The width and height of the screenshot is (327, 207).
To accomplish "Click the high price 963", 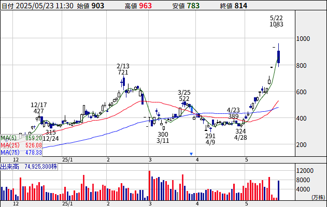I will [x=145, y=6].
